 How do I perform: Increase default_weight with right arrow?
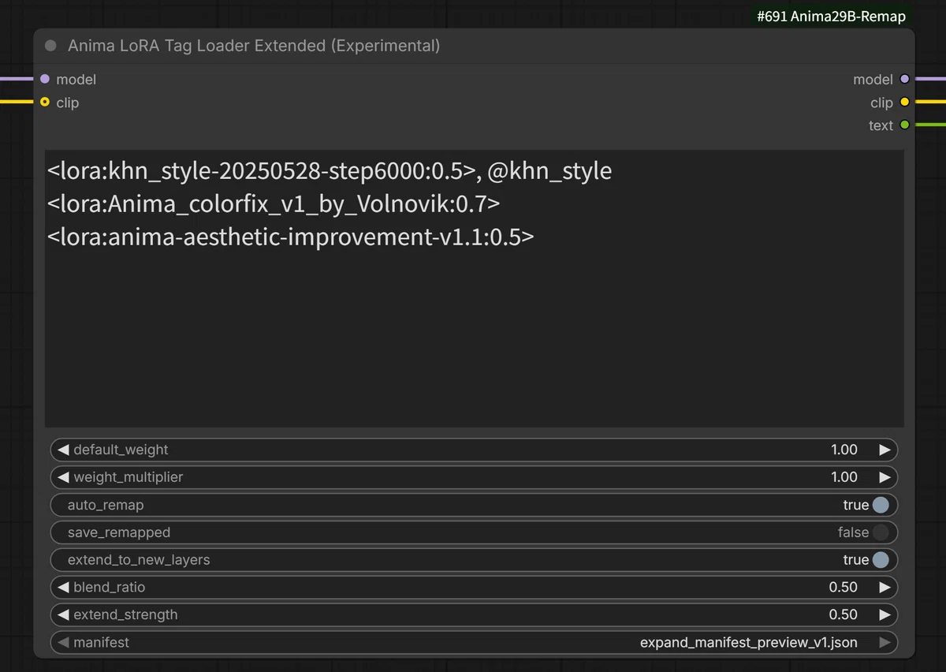coord(885,450)
